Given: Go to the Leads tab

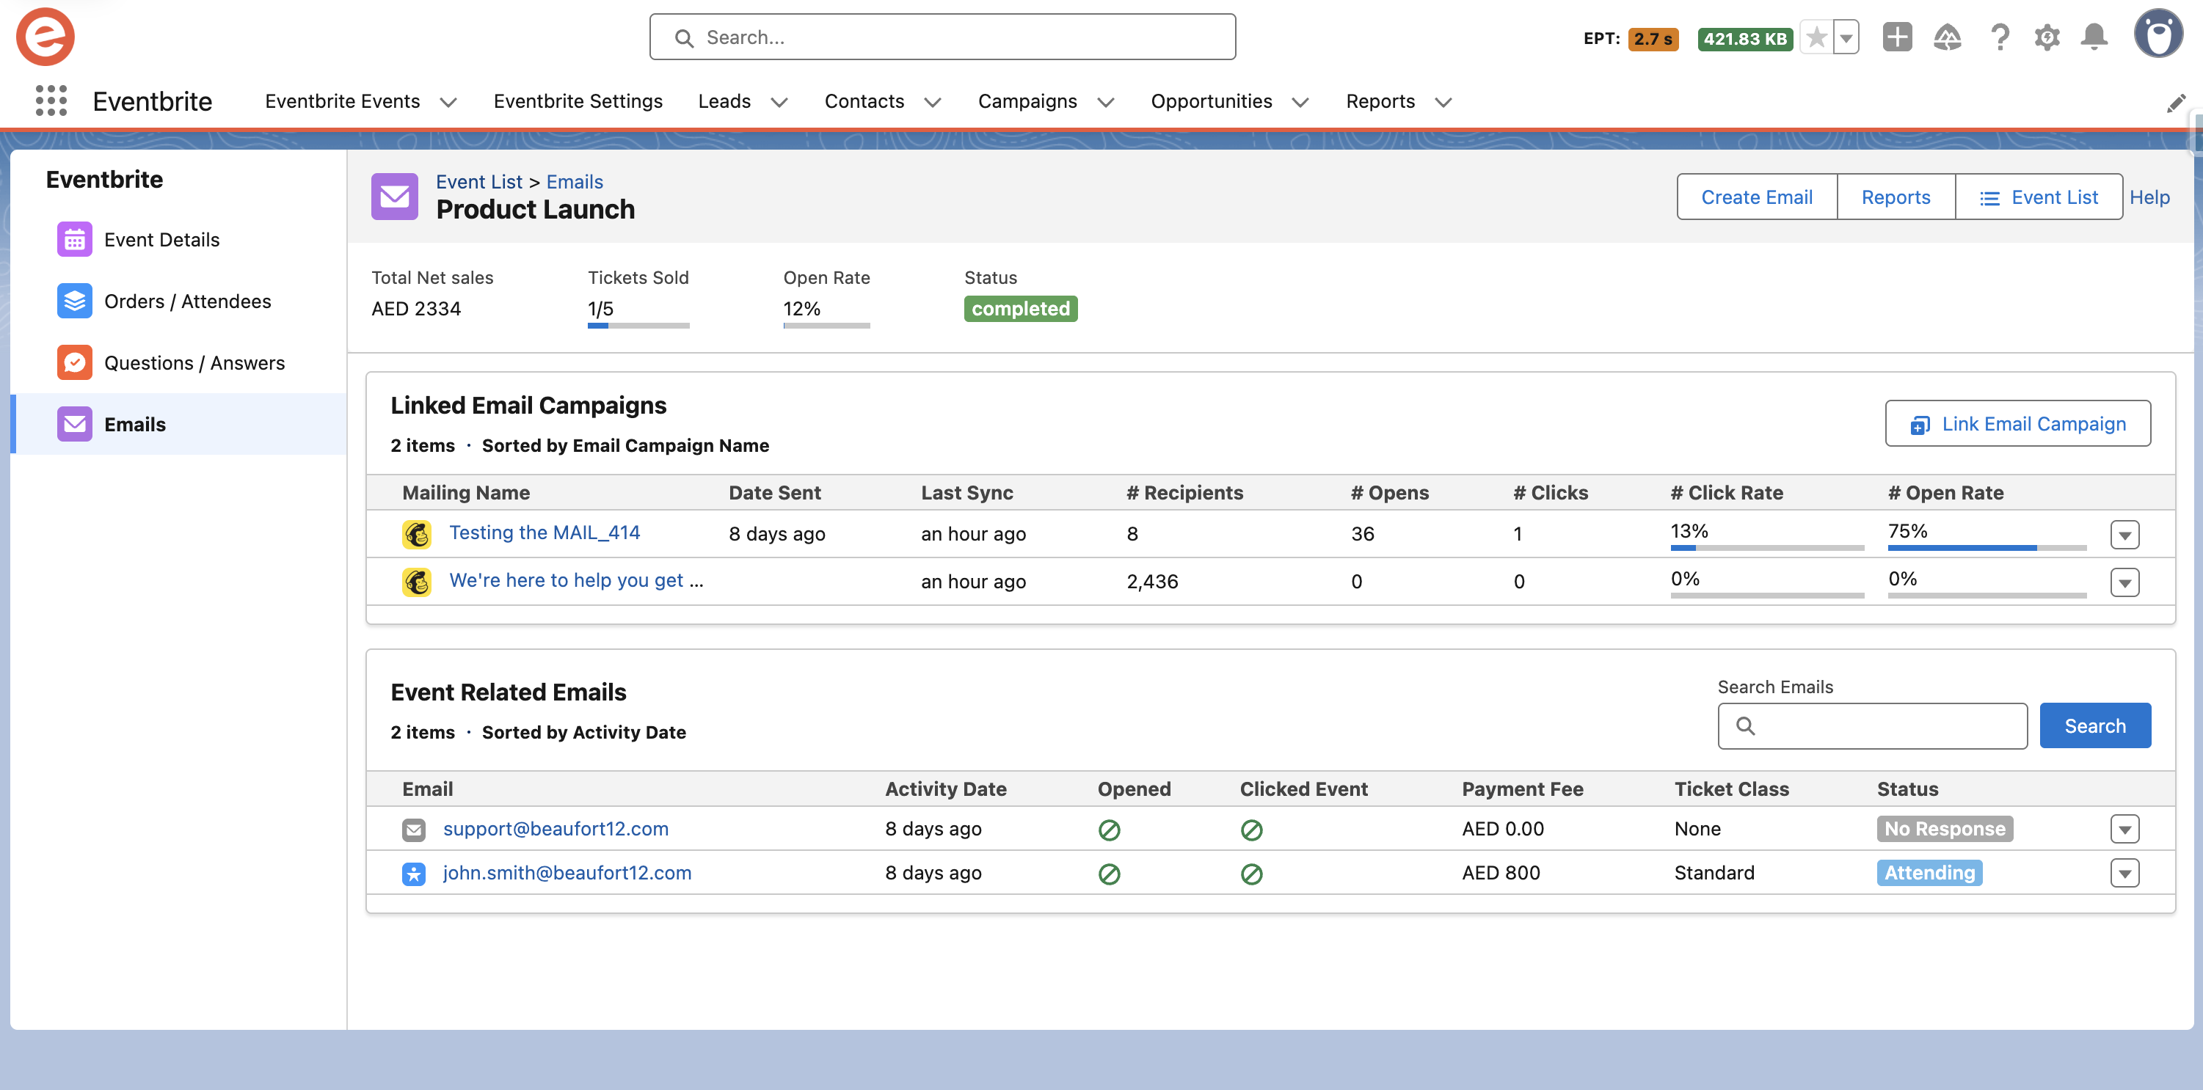Looking at the screenshot, I should [724, 101].
